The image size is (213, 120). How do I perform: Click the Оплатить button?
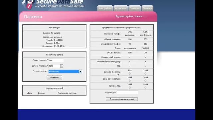[54, 77]
